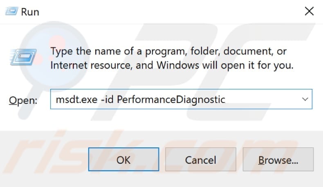This screenshot has height=187, width=323.
Task: Expand the Open command history dropdown
Action: pyautogui.click(x=305, y=99)
